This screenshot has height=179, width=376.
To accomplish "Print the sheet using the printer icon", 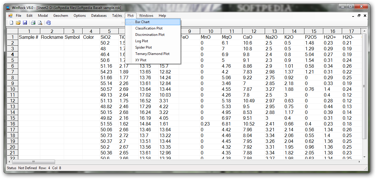I will point(33,23).
